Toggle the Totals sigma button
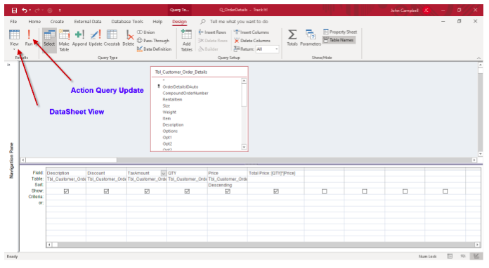Image resolution: width=489 pixels, height=268 pixels. tap(292, 38)
